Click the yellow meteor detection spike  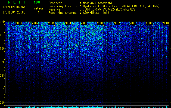pyautogui.click(x=74, y=106)
